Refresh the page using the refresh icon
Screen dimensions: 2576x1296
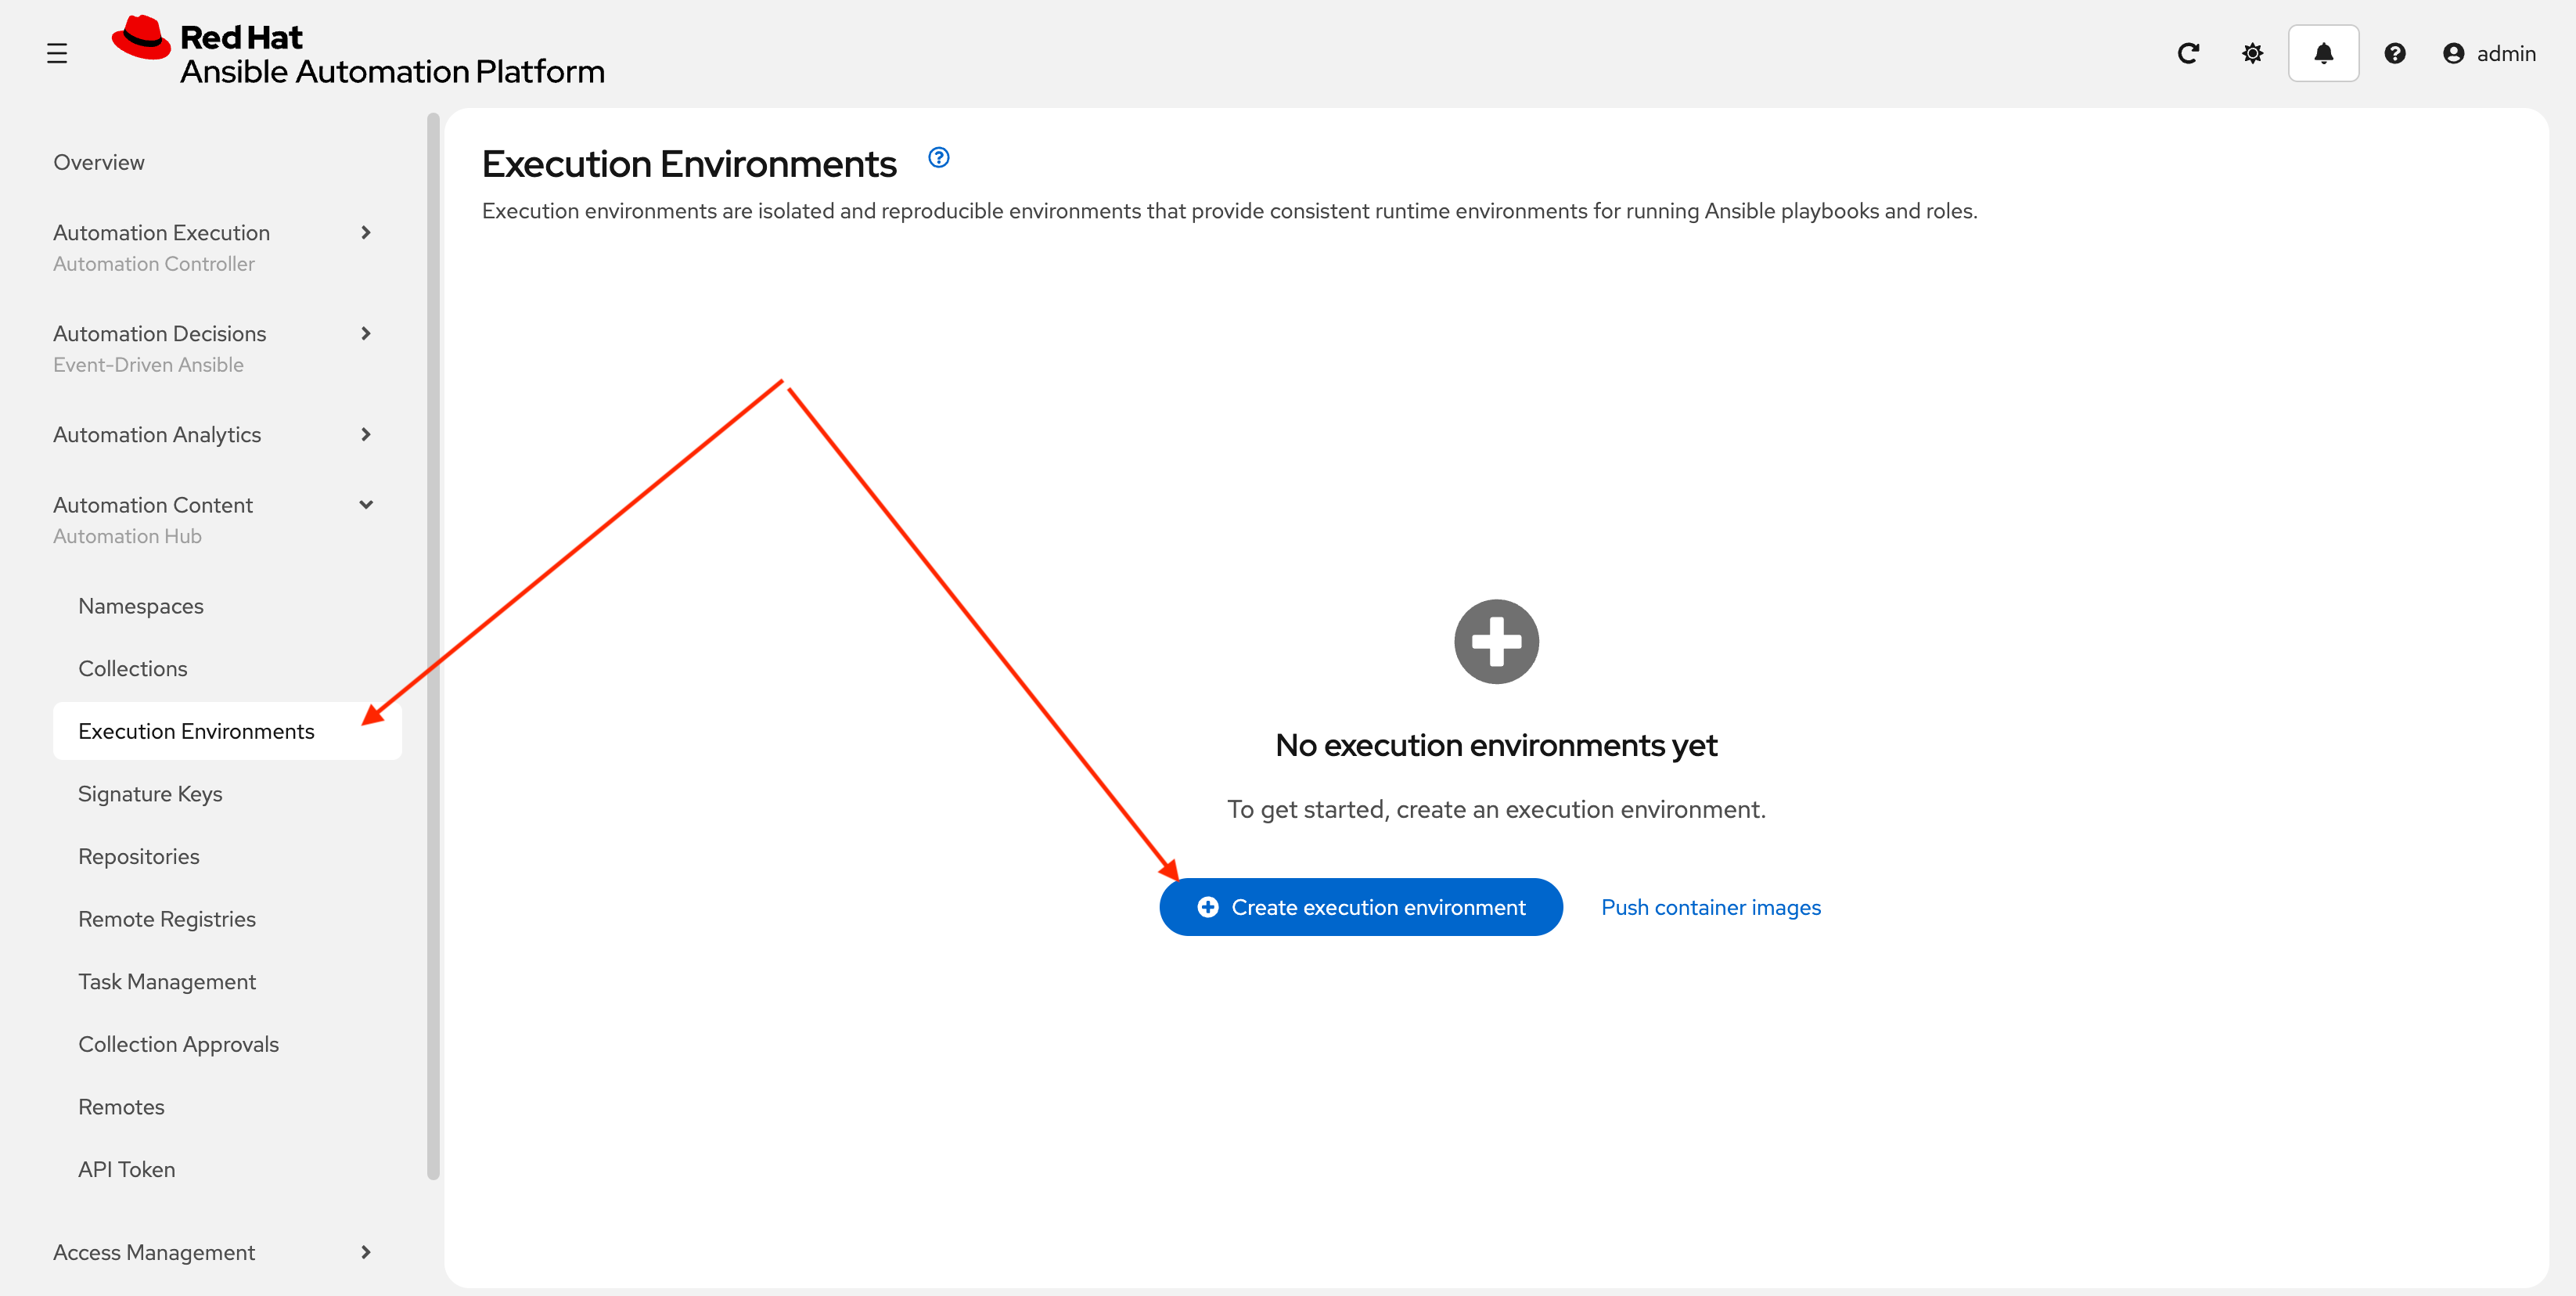pyautogui.click(x=2189, y=53)
